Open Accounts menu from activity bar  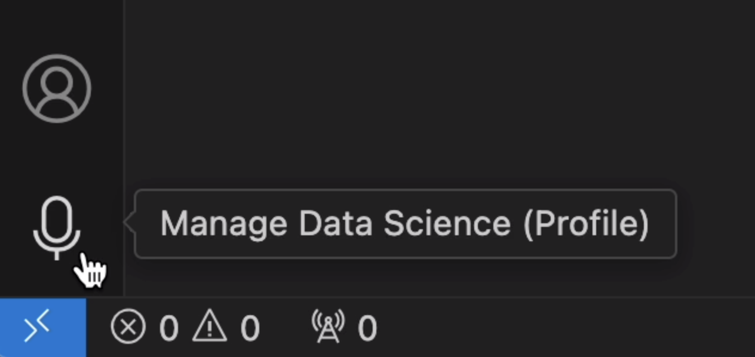click(x=57, y=88)
